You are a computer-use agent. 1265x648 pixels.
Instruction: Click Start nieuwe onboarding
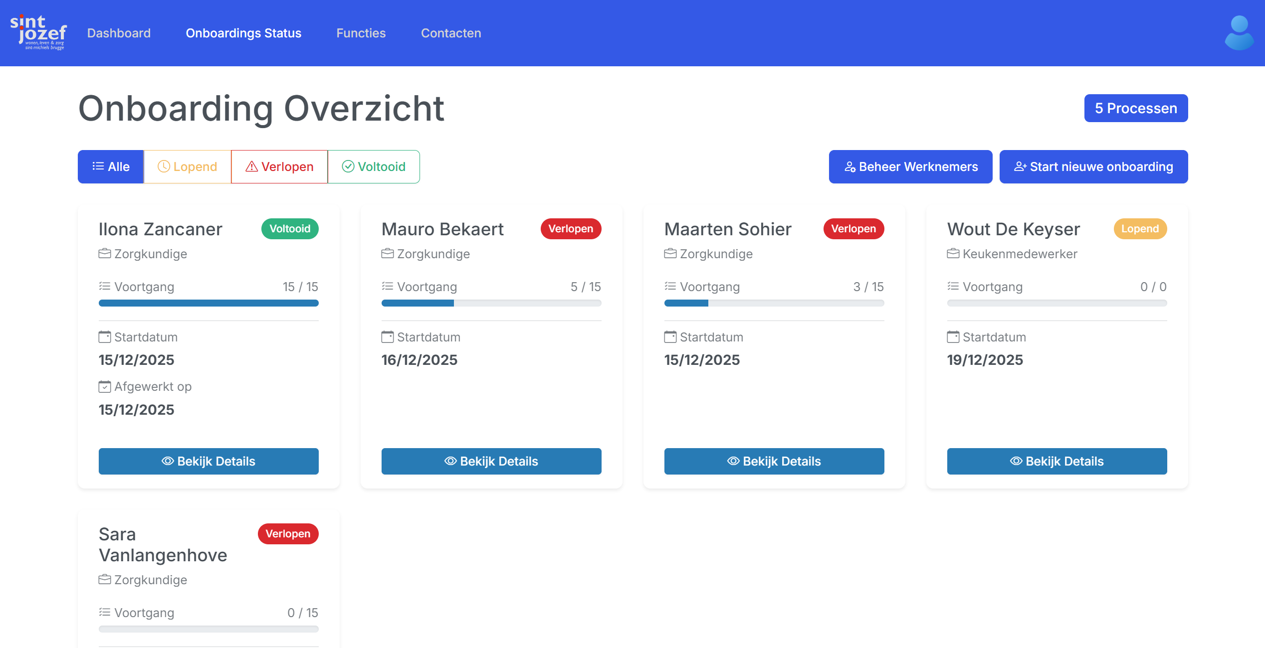coord(1093,166)
